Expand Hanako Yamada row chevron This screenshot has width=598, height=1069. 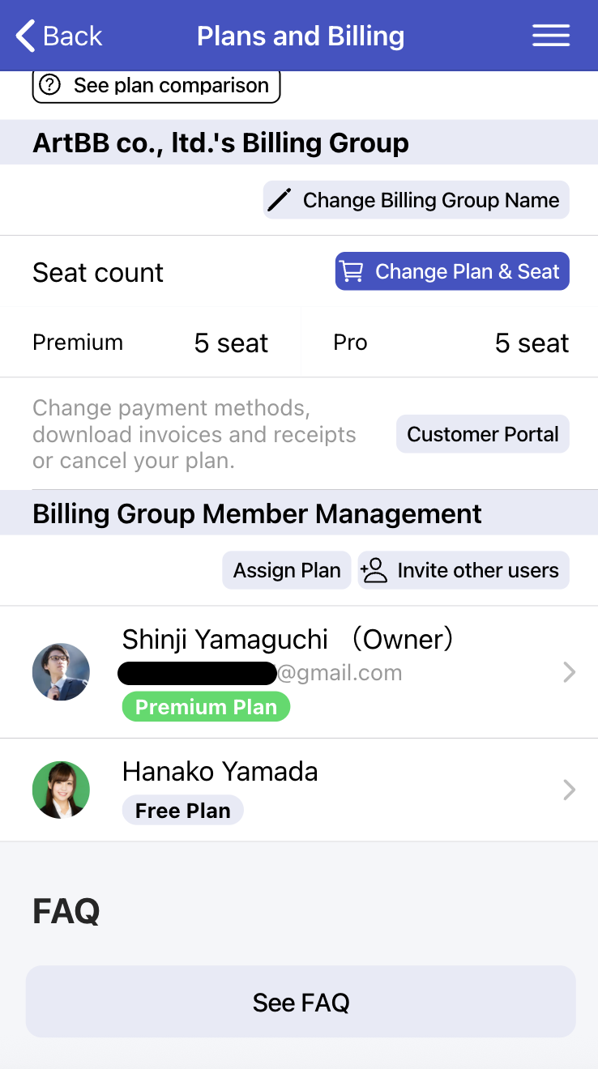point(569,790)
